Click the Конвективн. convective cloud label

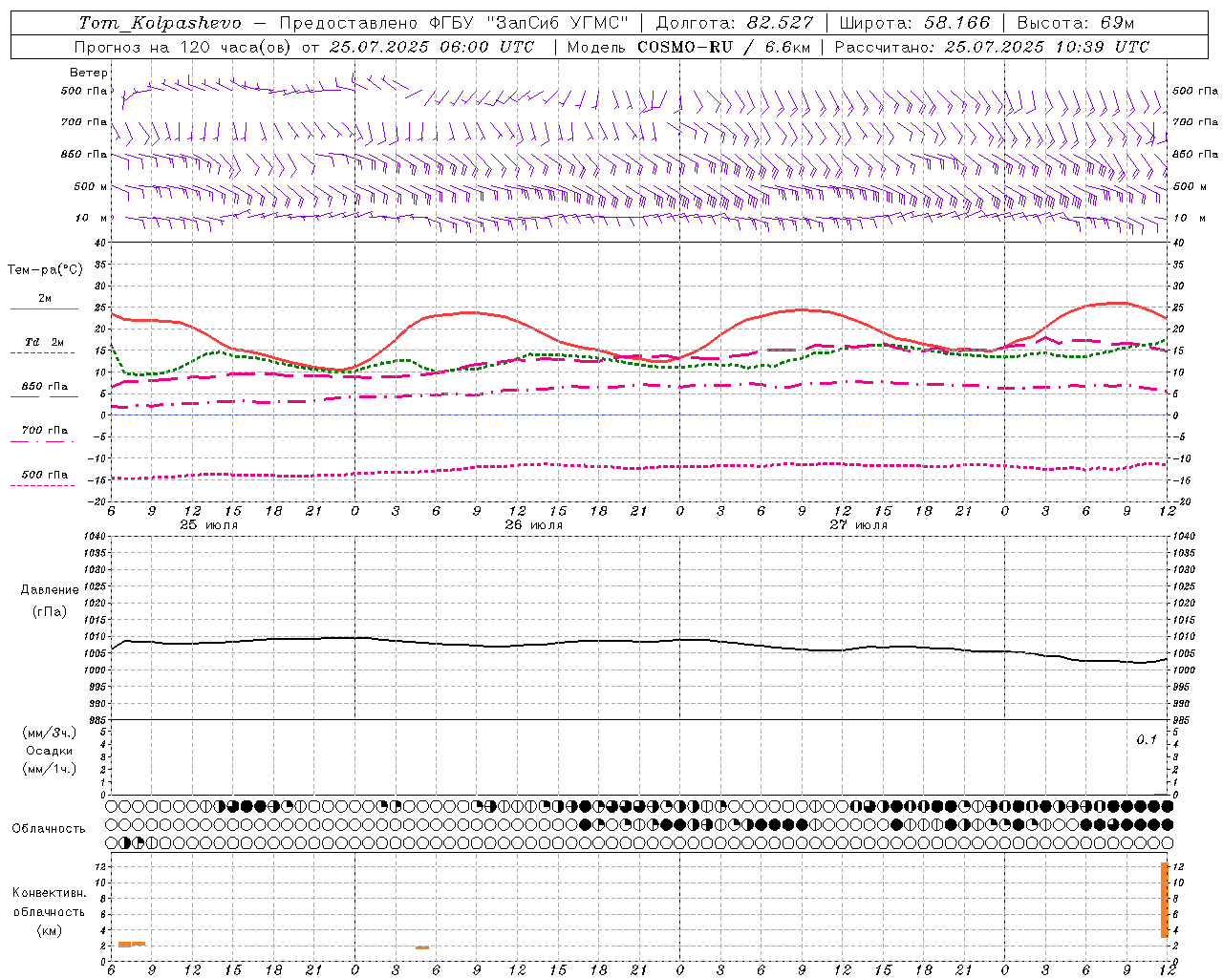pos(50,893)
